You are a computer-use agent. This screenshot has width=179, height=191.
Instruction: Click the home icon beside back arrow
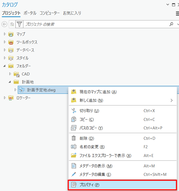pyautogui.click(x=12, y=24)
